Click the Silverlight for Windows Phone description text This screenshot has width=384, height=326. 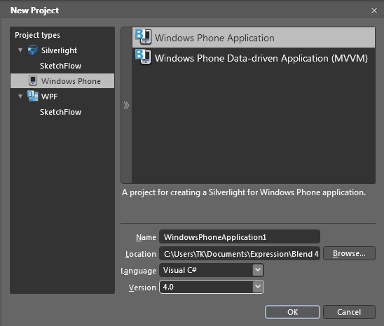point(244,192)
